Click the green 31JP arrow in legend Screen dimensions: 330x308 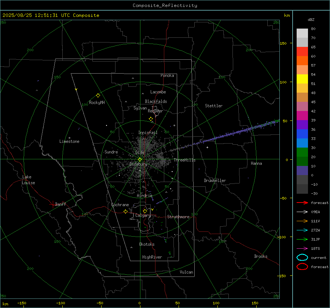click(302, 239)
